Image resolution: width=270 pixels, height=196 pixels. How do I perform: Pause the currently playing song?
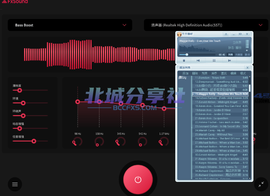click(214, 61)
